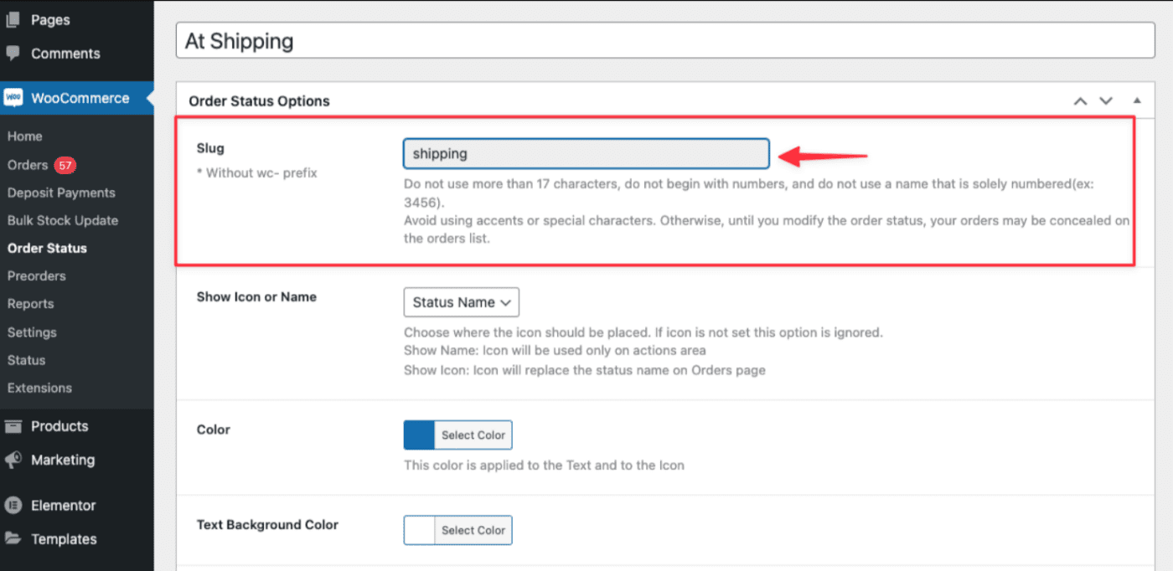Open the Products section icon
Screen dimensions: 1173x571
[13, 426]
